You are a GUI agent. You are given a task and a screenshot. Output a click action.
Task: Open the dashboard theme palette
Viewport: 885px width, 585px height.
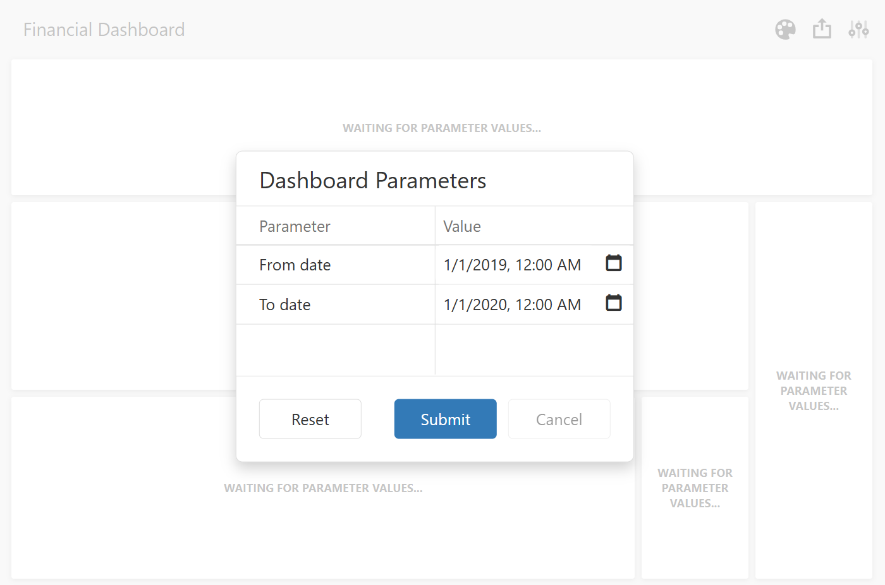[x=785, y=29]
